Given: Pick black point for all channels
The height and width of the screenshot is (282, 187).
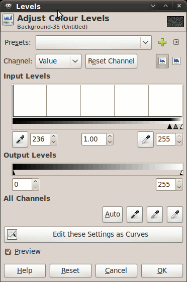Looking at the screenshot, I should click(135, 215).
